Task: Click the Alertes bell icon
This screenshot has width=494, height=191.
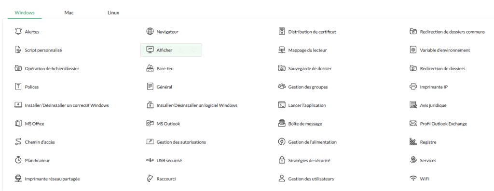Action: (x=18, y=31)
